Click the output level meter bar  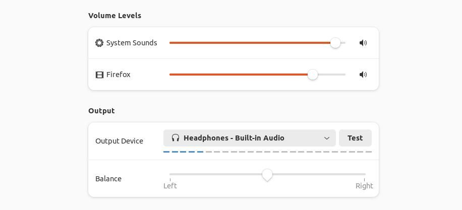tap(267, 152)
